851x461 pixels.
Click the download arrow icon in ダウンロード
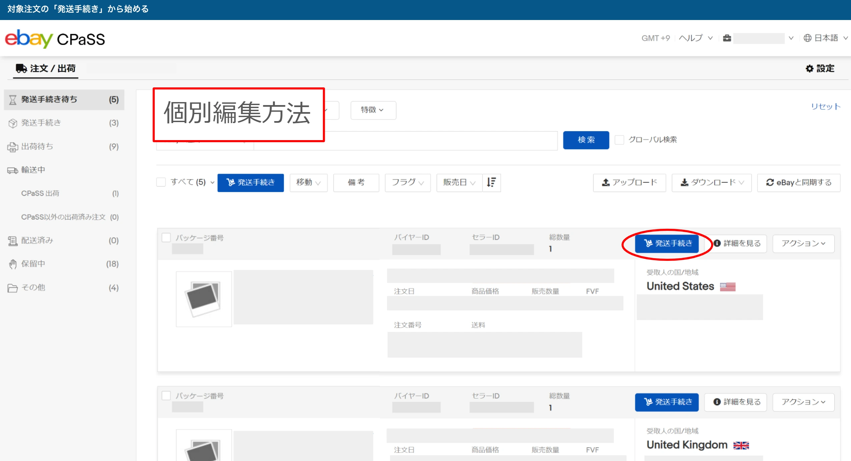tap(684, 182)
